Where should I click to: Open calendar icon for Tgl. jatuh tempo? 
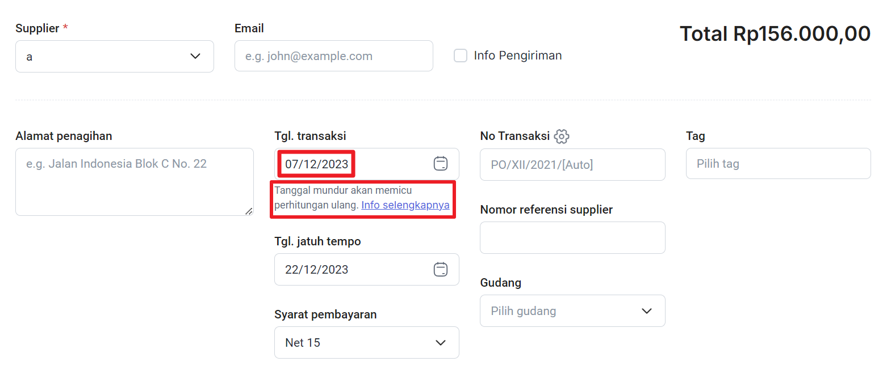pyautogui.click(x=441, y=269)
